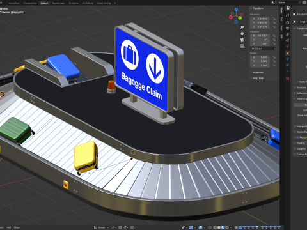Viewport: 307px width, 230px height.
Task: Open the Object menu in the viewport header
Action: point(17,227)
